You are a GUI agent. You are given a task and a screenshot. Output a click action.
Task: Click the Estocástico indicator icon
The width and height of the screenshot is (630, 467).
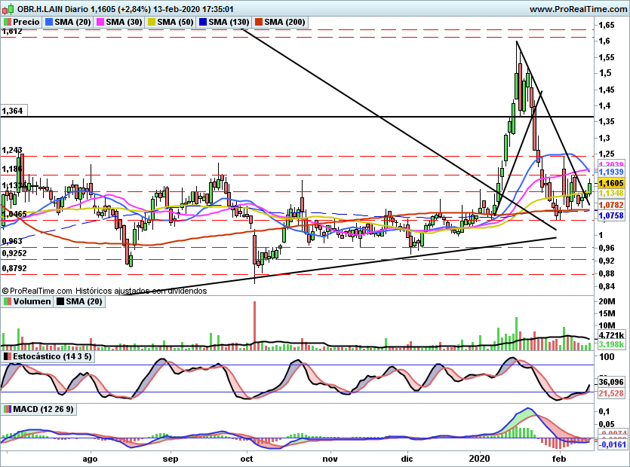8,356
